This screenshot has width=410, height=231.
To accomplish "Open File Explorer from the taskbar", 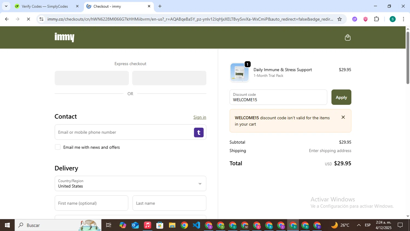I will pyautogui.click(x=172, y=225).
